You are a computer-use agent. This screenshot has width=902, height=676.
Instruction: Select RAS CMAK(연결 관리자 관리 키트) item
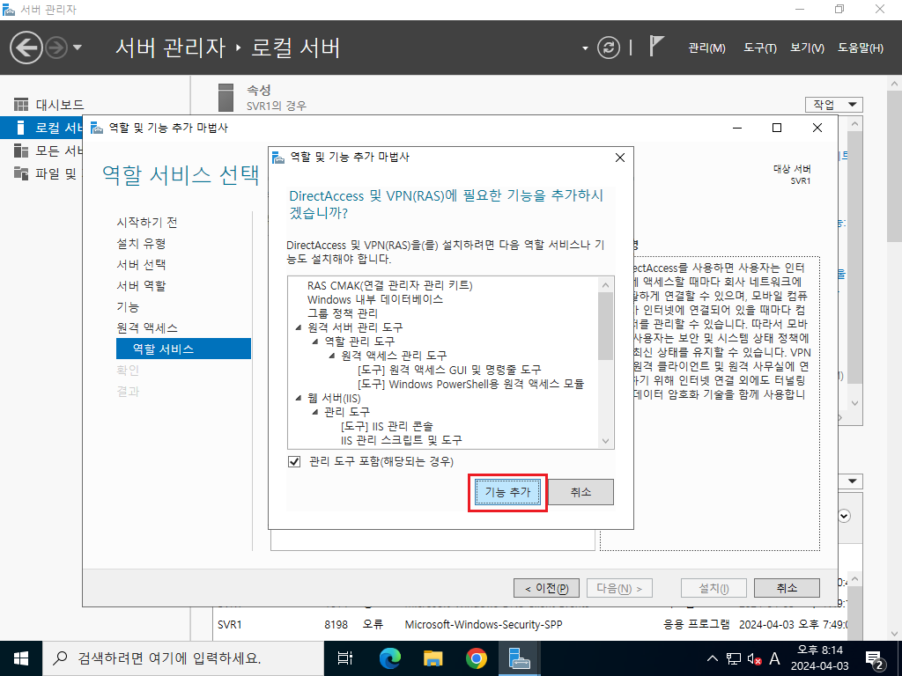[389, 286]
